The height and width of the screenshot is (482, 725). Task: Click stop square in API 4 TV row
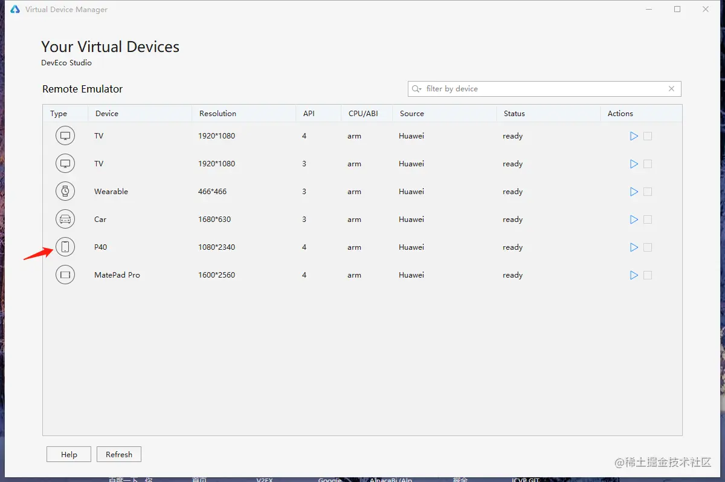click(648, 136)
